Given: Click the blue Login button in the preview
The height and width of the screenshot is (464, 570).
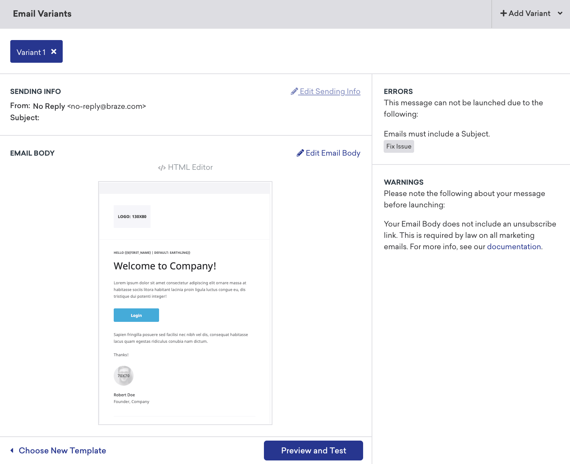Looking at the screenshot, I should click(136, 315).
